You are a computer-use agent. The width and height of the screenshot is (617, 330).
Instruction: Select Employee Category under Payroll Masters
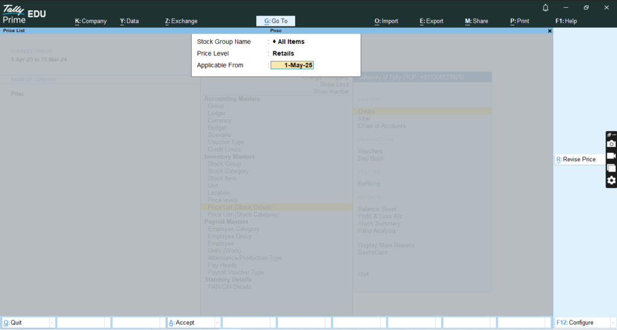233,229
